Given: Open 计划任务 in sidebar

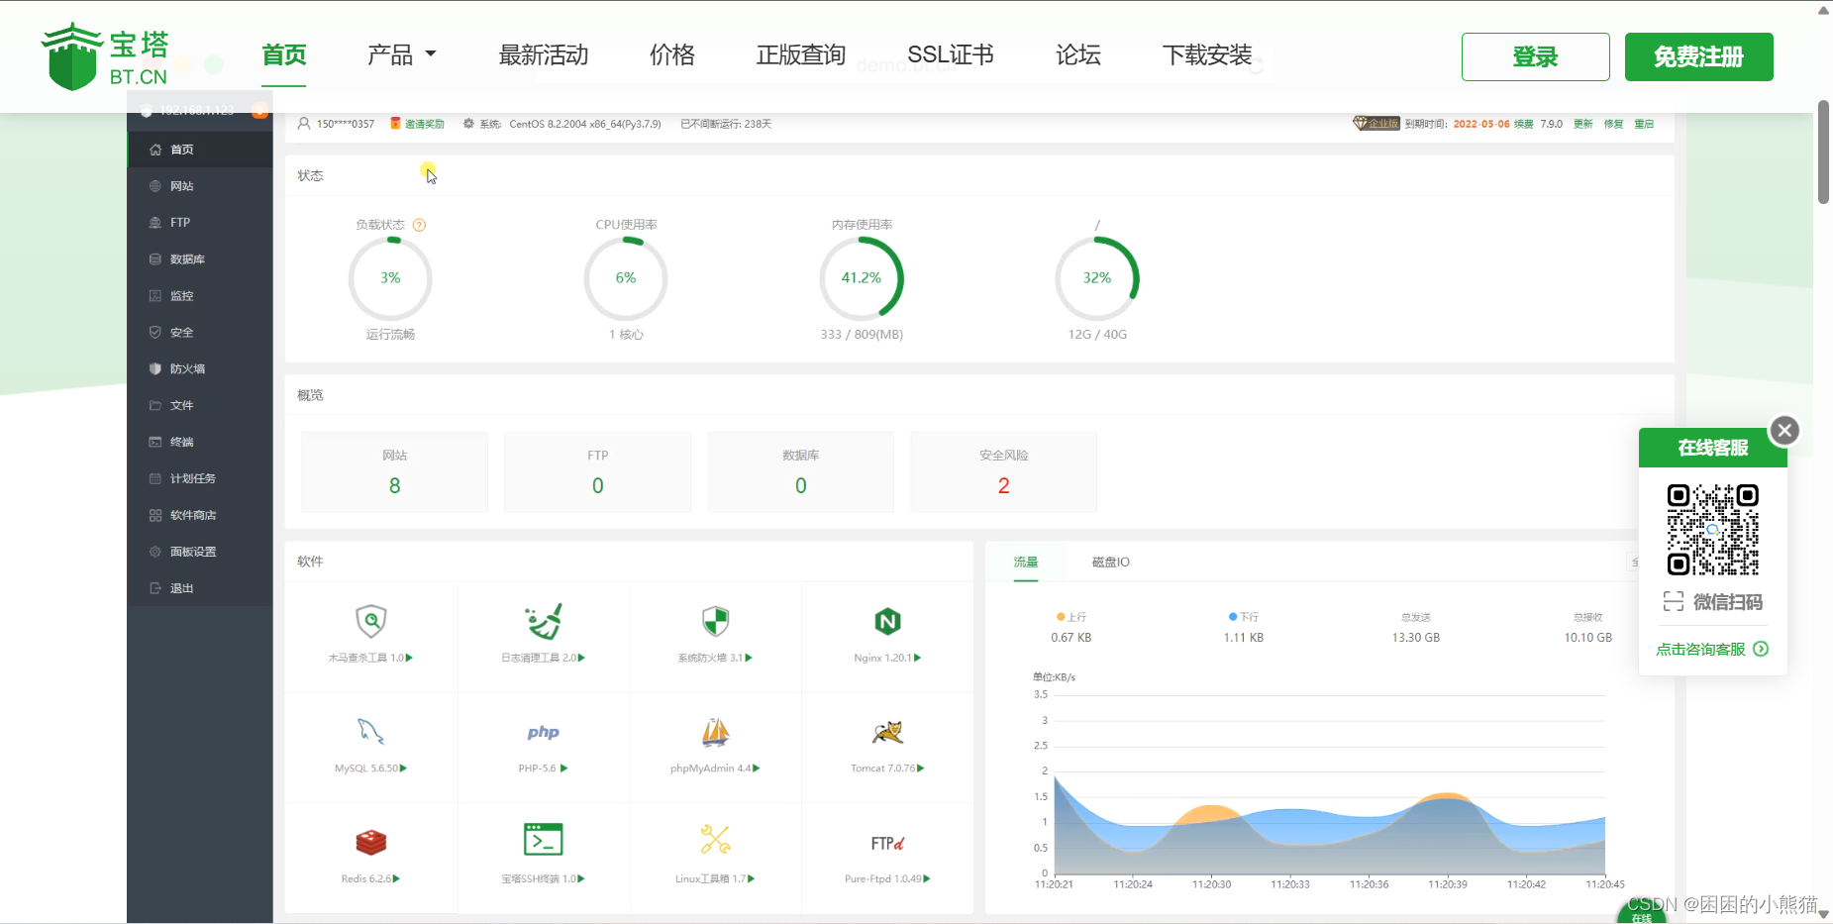Looking at the screenshot, I should 200,478.
